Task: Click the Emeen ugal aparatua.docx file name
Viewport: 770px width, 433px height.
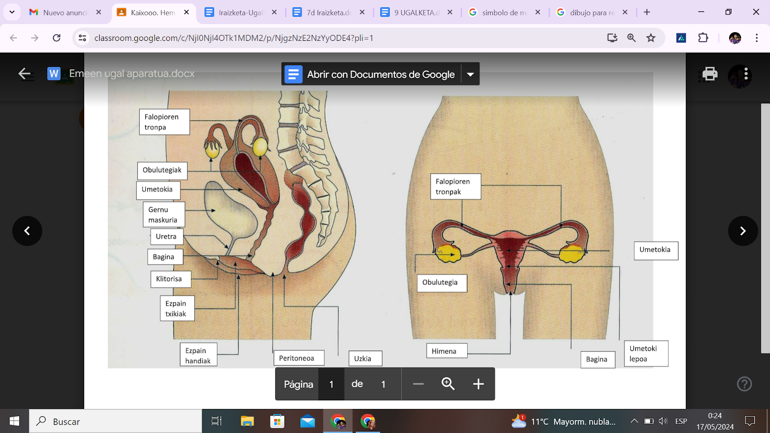Action: pos(132,74)
